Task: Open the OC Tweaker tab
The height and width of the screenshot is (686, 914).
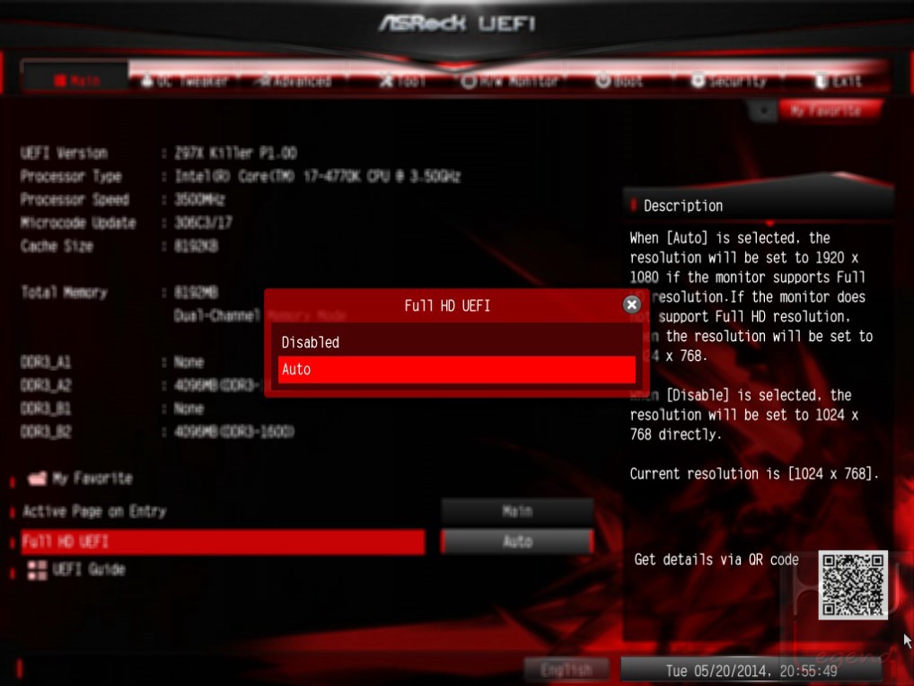Action: click(184, 81)
